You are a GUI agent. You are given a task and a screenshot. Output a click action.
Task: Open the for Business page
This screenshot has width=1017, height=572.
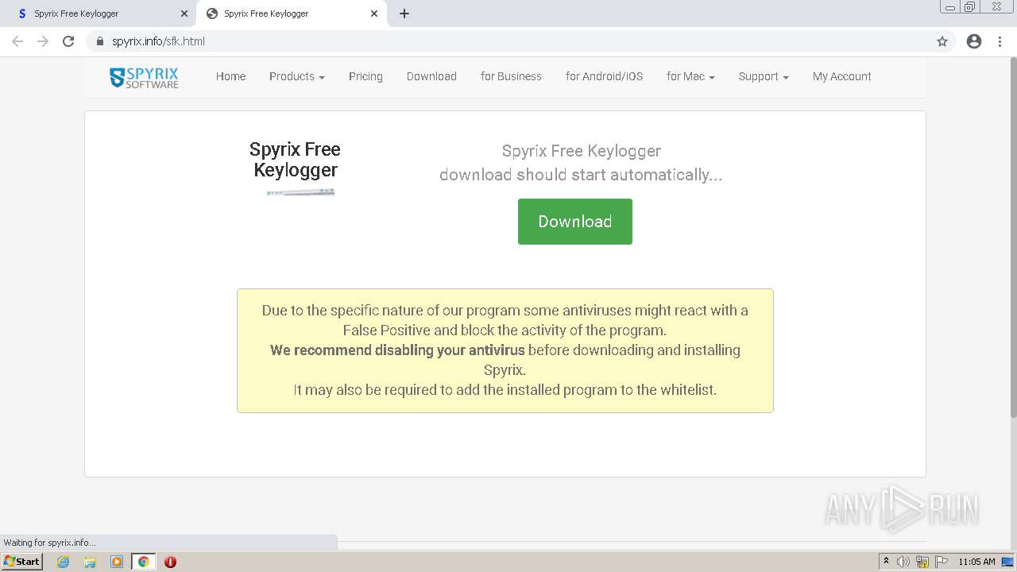point(511,76)
